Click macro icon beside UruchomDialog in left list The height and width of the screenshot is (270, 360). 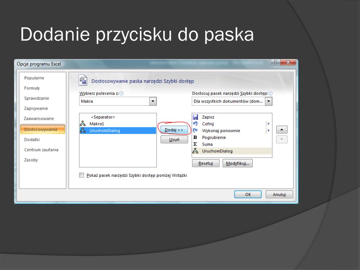point(83,131)
